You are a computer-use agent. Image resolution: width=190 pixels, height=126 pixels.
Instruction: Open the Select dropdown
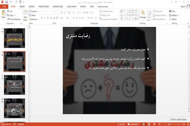point(173,19)
